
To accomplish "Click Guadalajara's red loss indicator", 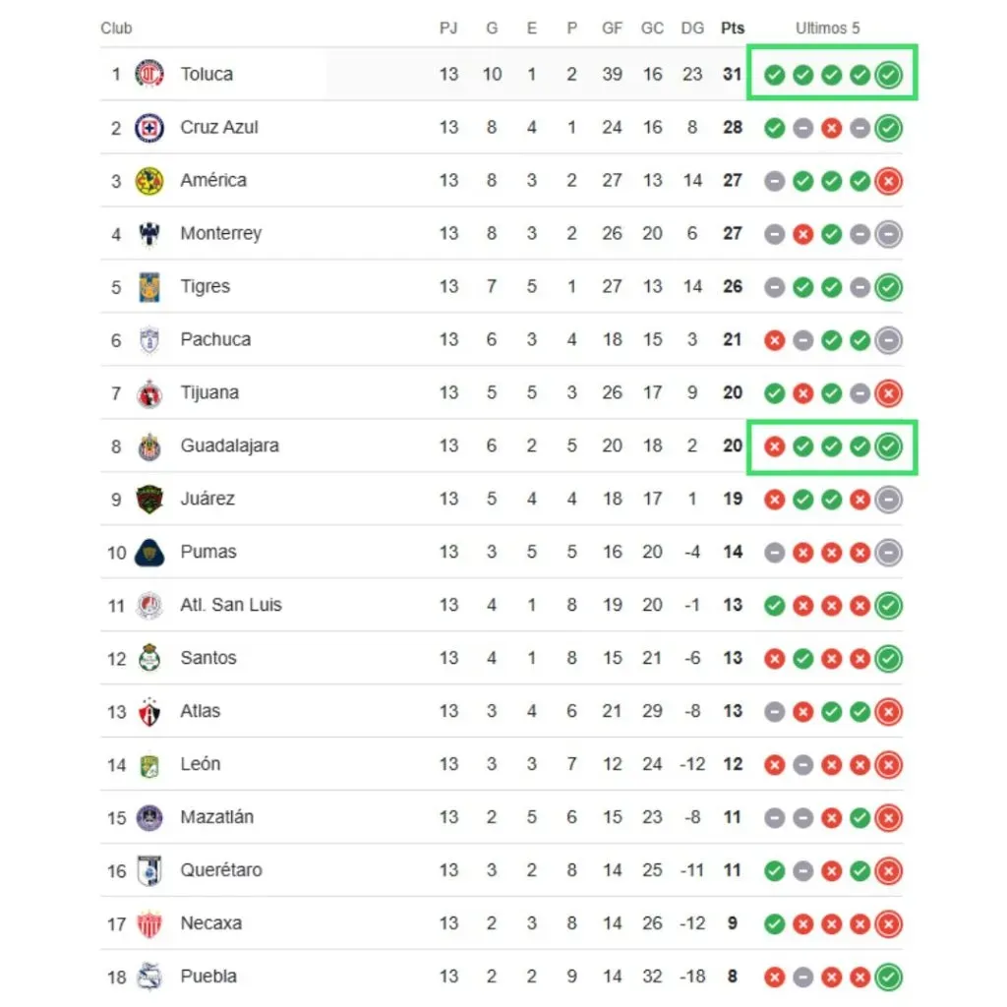I will pos(775,446).
